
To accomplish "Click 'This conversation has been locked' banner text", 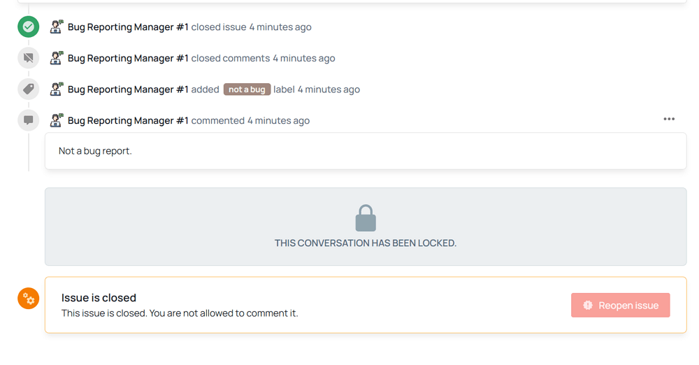I will click(x=366, y=243).
